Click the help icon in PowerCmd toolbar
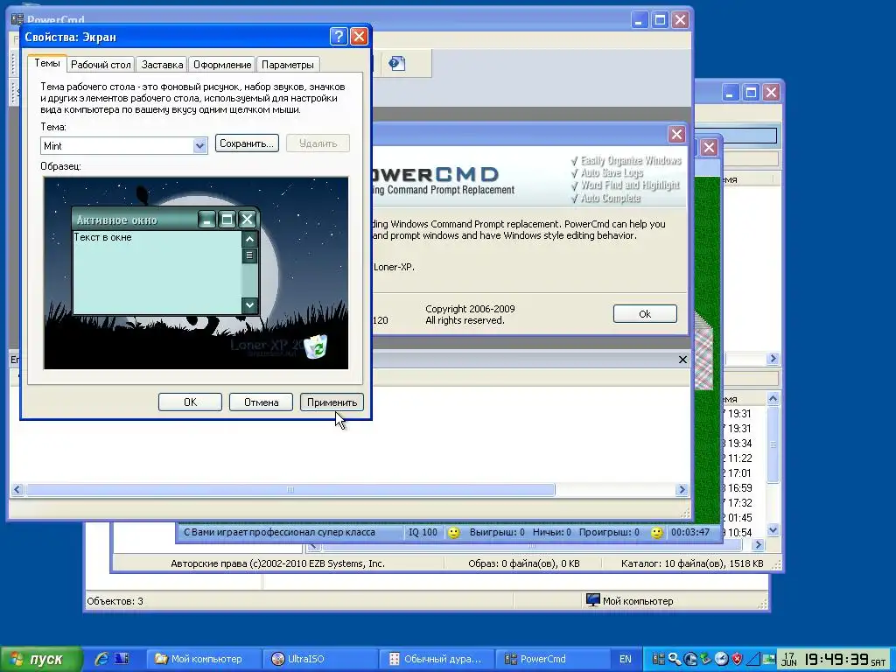Screen dimensions: 896x672 (397, 63)
